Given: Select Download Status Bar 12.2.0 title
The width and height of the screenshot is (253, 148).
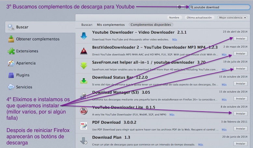Looking at the screenshot, I should 120,77.
